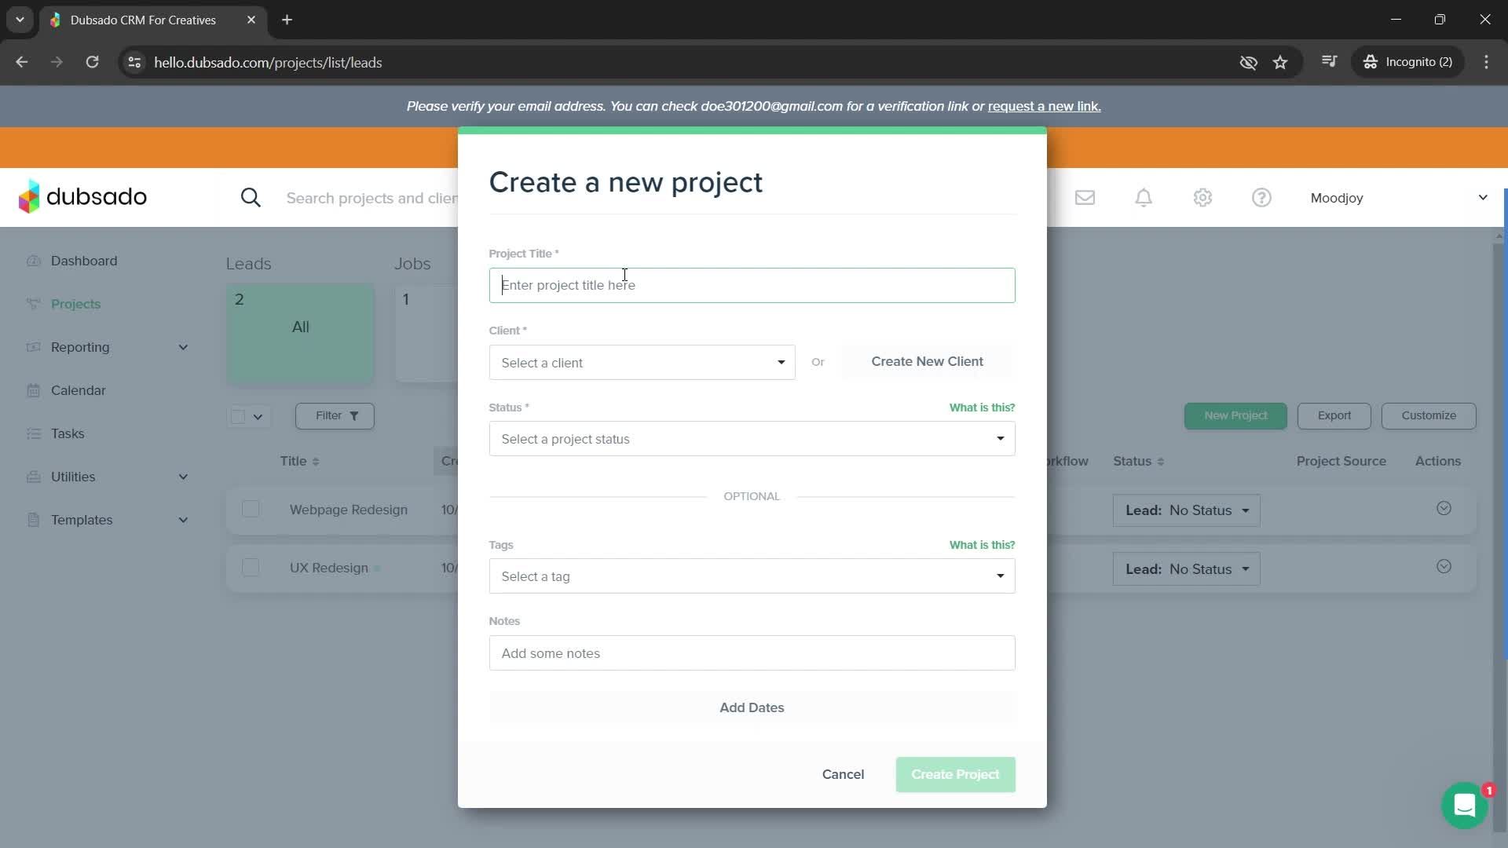Screen dimensions: 1508x848
Task: Open a new browser tab
Action: click(287, 20)
